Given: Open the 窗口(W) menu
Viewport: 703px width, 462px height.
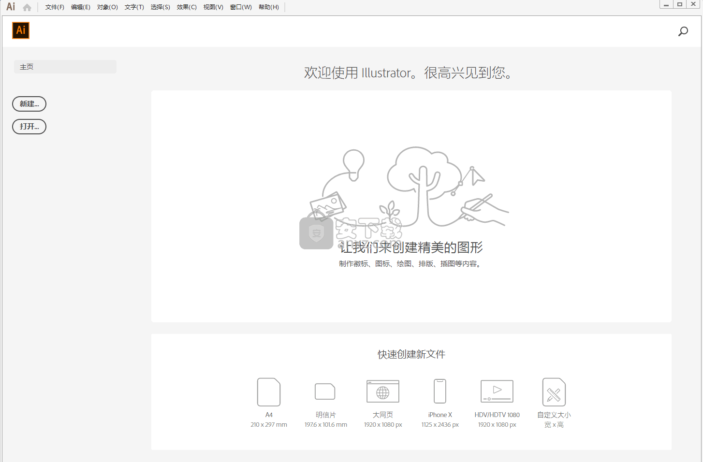Looking at the screenshot, I should tap(241, 7).
